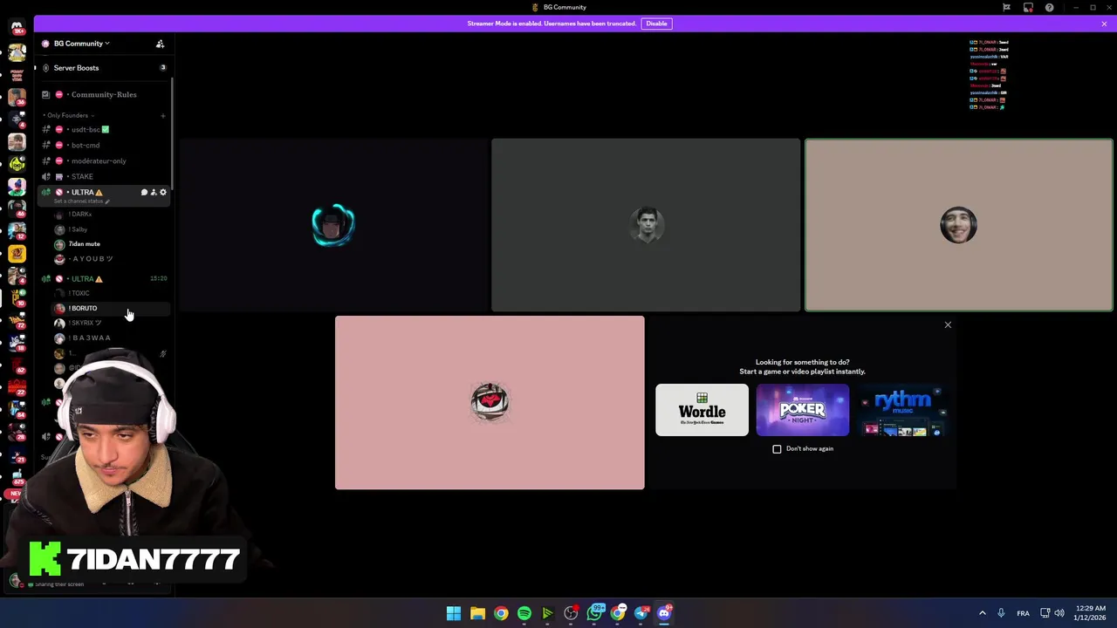Screen dimensions: 1117x628
Task: Open File Explorer from taskbar
Action: click(x=477, y=614)
